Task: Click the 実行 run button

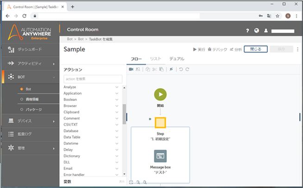Action: pos(198,49)
